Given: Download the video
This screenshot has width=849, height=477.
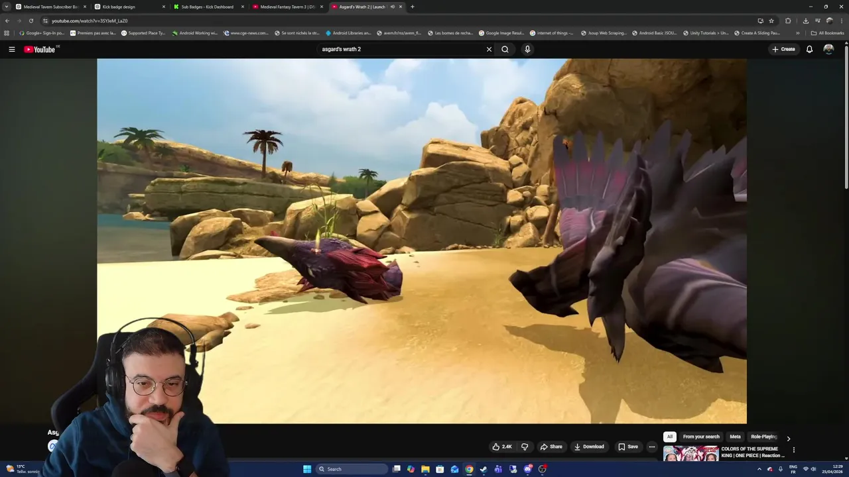Looking at the screenshot, I should [x=589, y=447].
